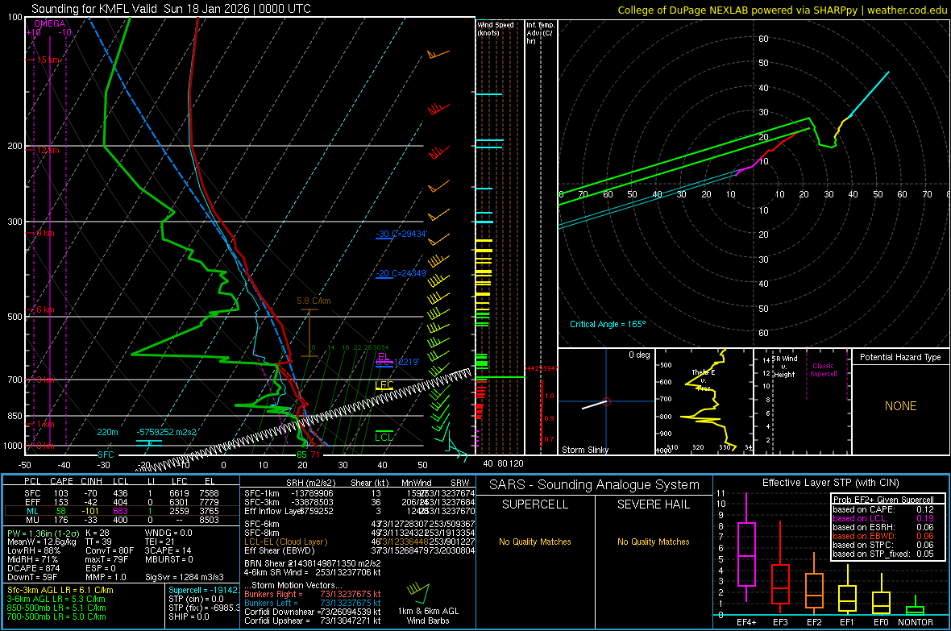Viewport: 951px width, 631px height.
Task: Click the based on LCL: 0.19 line
Action: [x=883, y=518]
